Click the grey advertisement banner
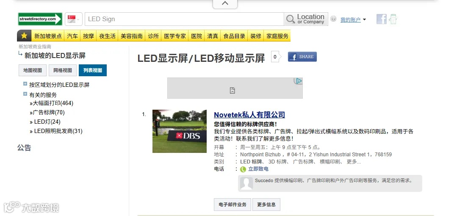 [x=235, y=88]
